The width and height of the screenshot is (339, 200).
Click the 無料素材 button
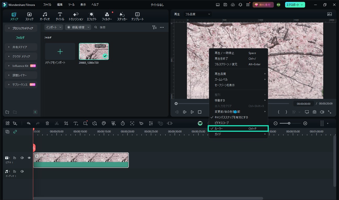(x=263, y=5)
